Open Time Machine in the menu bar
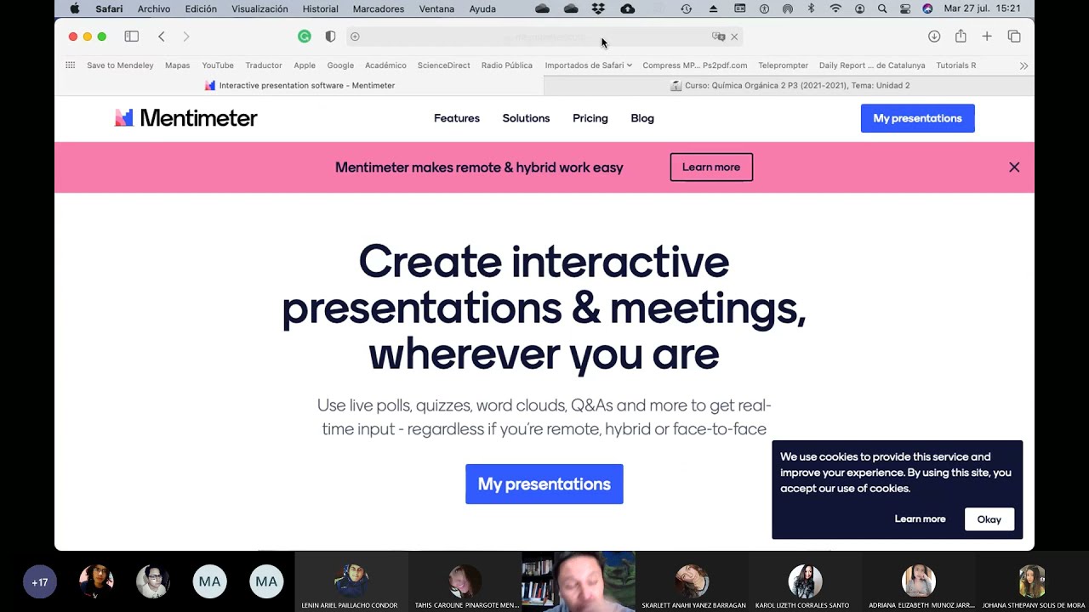The width and height of the screenshot is (1089, 612). click(687, 8)
